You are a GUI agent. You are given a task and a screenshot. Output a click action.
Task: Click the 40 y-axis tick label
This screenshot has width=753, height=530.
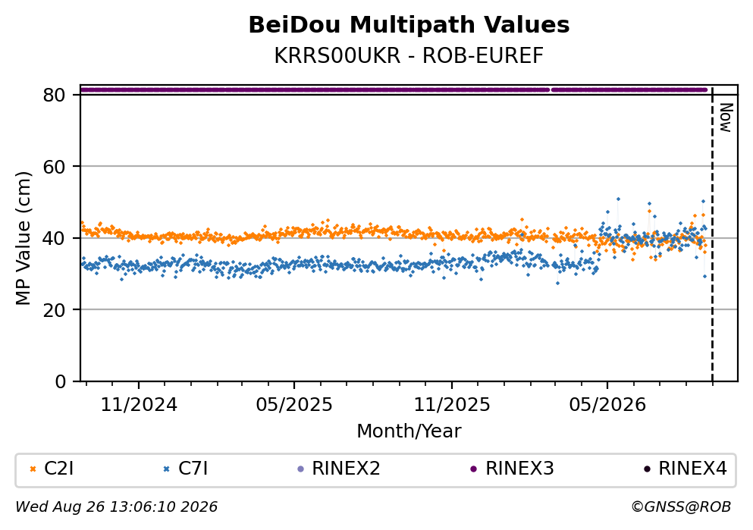(x=54, y=239)
